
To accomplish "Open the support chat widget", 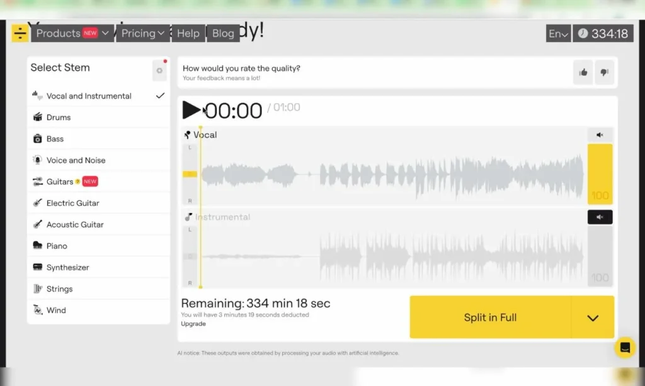I will click(x=625, y=348).
